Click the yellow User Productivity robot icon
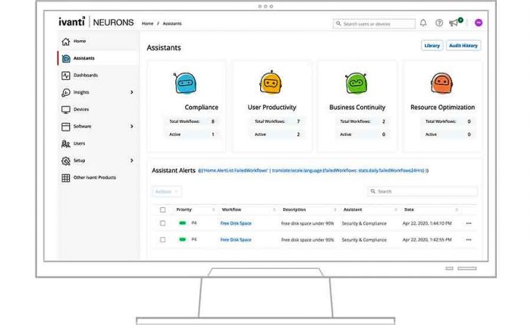 tap(271, 82)
